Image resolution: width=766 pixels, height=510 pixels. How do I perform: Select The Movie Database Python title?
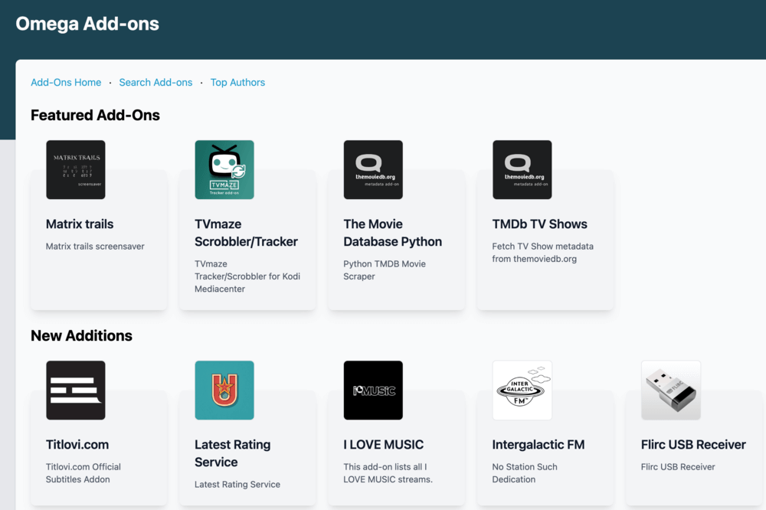pyautogui.click(x=393, y=233)
